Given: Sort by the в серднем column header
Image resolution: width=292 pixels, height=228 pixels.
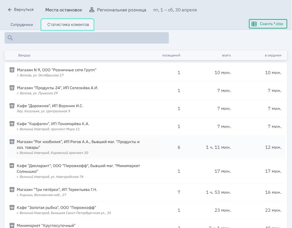Looking at the screenshot, I should click(x=273, y=55).
